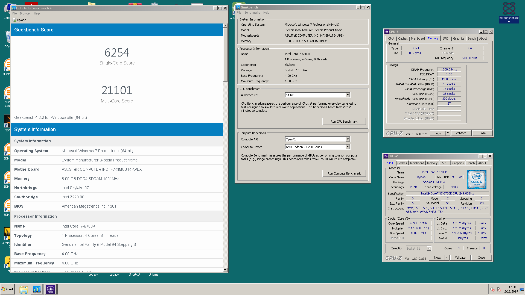525x295 pixels.
Task: Switch to Graphics tab in upper CPU-Z
Action: [459, 39]
